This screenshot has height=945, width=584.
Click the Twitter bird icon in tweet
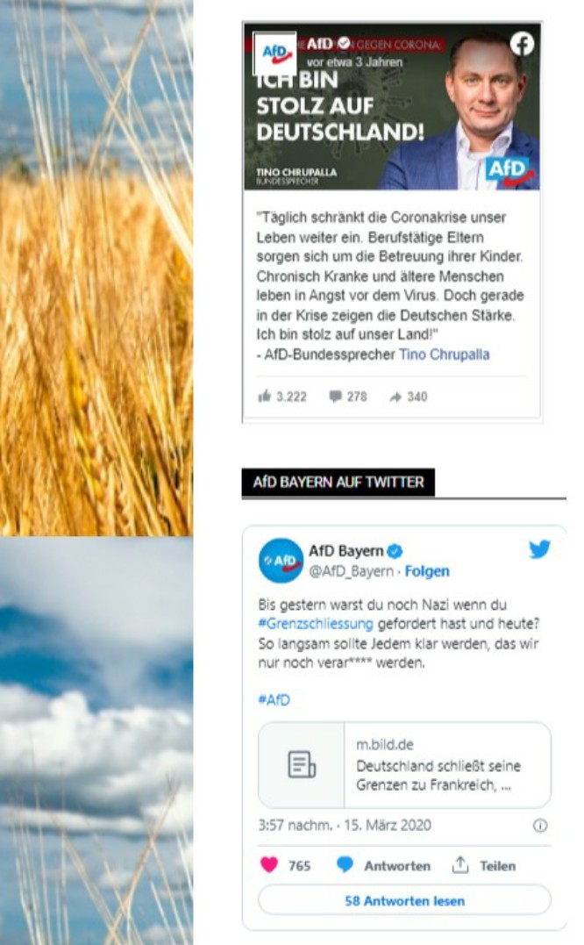tap(539, 549)
